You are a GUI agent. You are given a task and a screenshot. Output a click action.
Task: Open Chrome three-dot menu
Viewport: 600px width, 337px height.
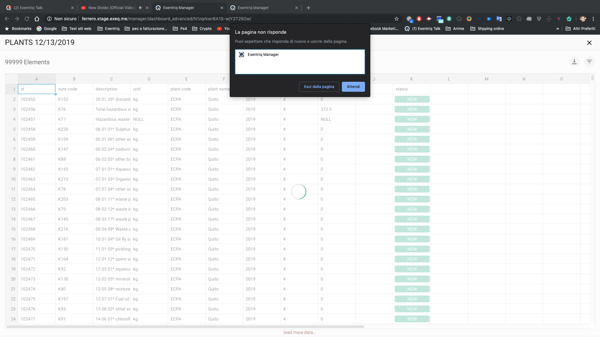coord(593,19)
